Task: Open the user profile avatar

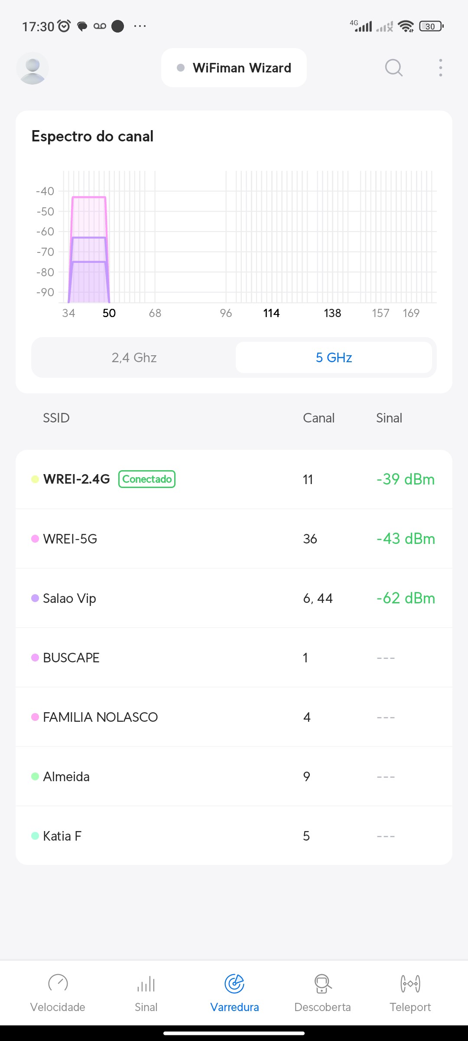Action: [32, 68]
